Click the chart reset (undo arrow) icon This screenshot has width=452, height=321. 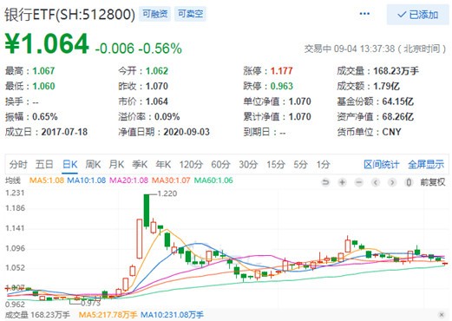(325, 182)
